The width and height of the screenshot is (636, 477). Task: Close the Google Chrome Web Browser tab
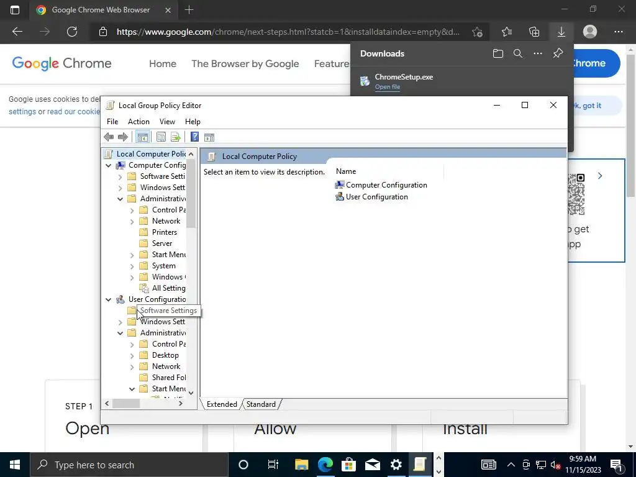tap(168, 10)
